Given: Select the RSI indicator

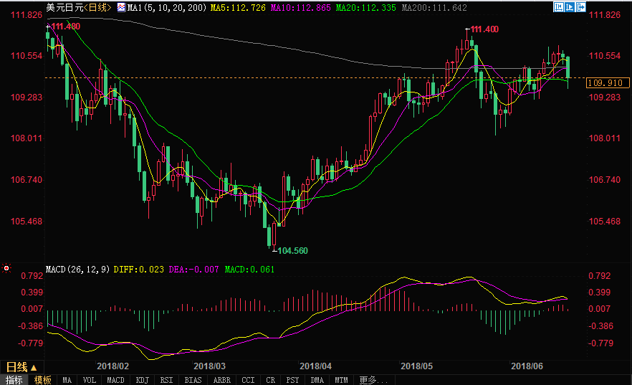Looking at the screenshot, I should [x=166, y=380].
